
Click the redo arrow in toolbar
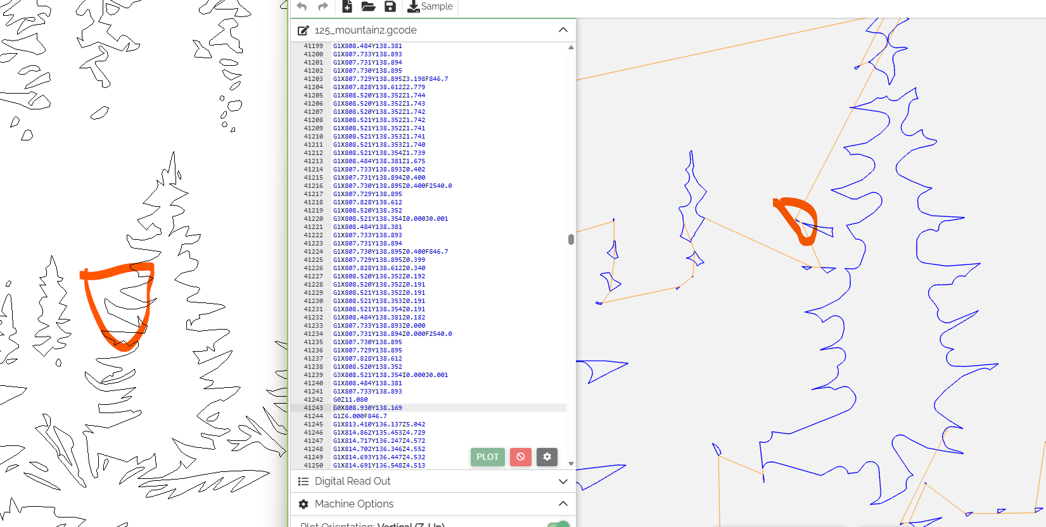point(323,6)
